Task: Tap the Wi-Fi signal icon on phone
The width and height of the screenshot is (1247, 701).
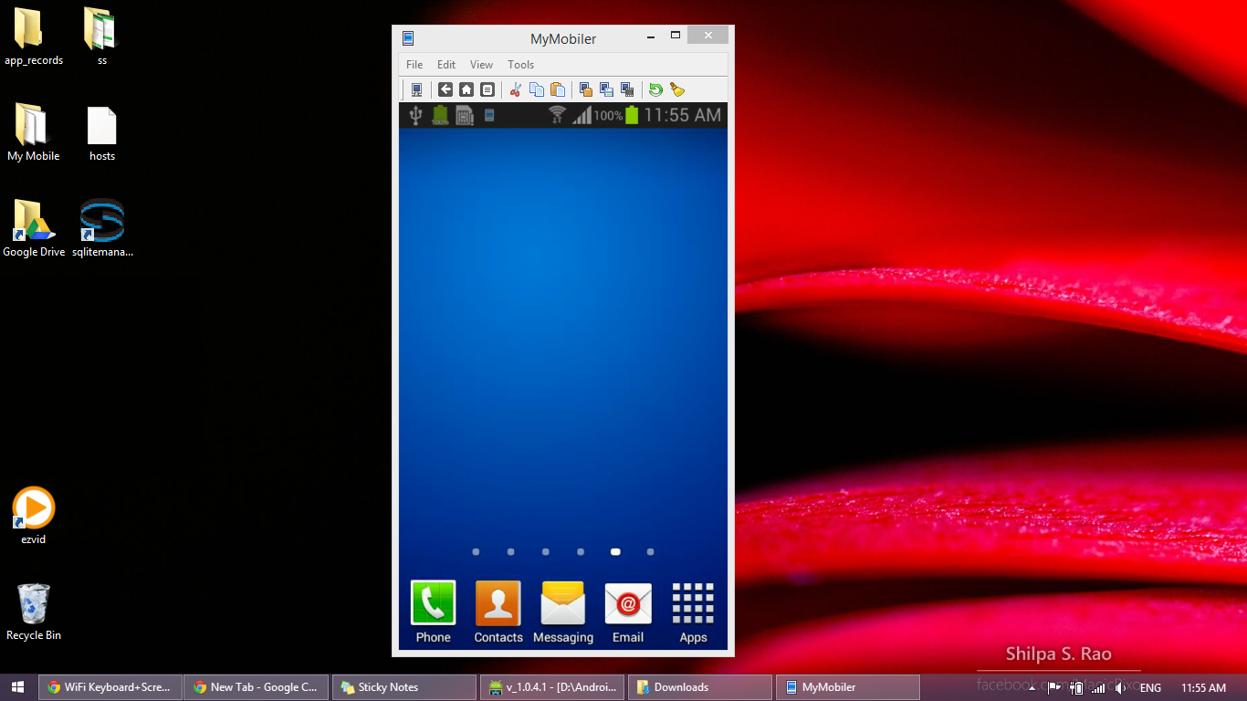Action: [x=557, y=115]
